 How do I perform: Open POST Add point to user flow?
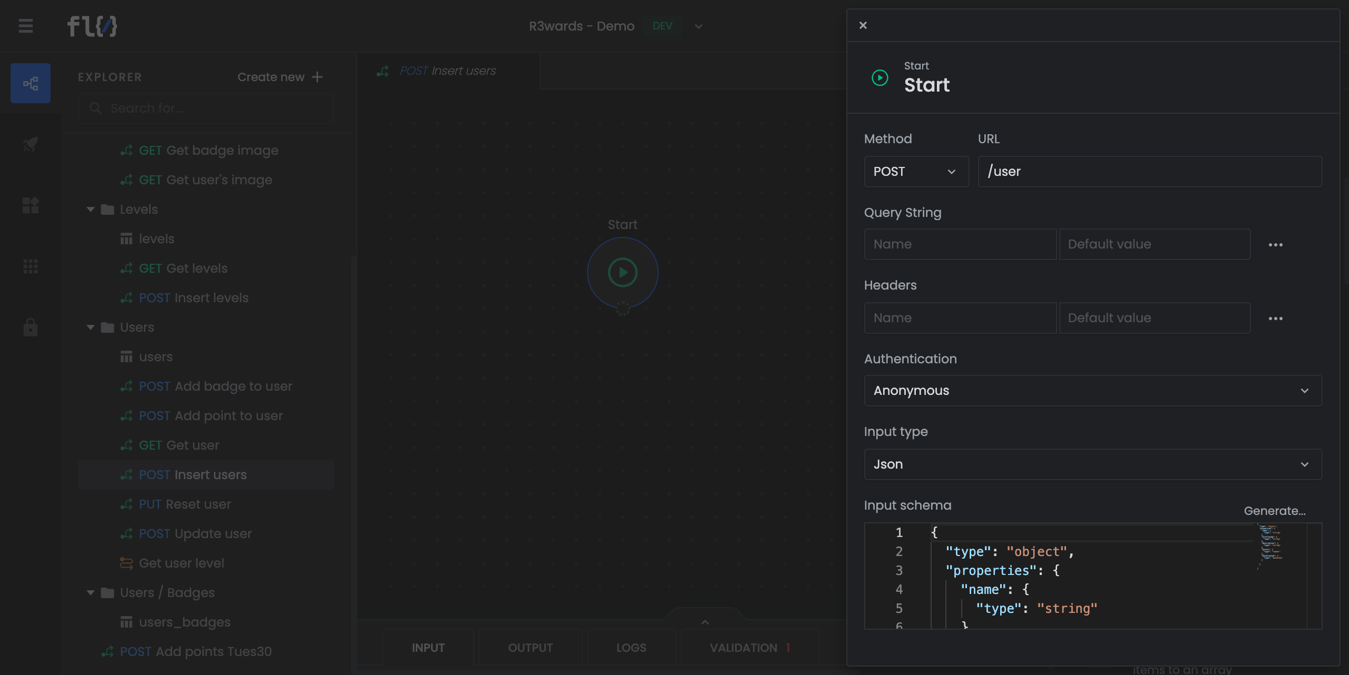[201, 416]
